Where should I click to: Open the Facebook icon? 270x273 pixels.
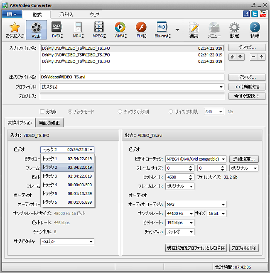pos(246,14)
